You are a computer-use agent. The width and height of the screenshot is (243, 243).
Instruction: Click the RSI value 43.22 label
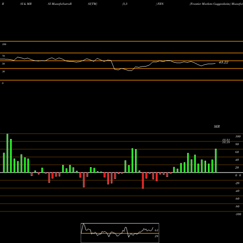tap(224, 62)
